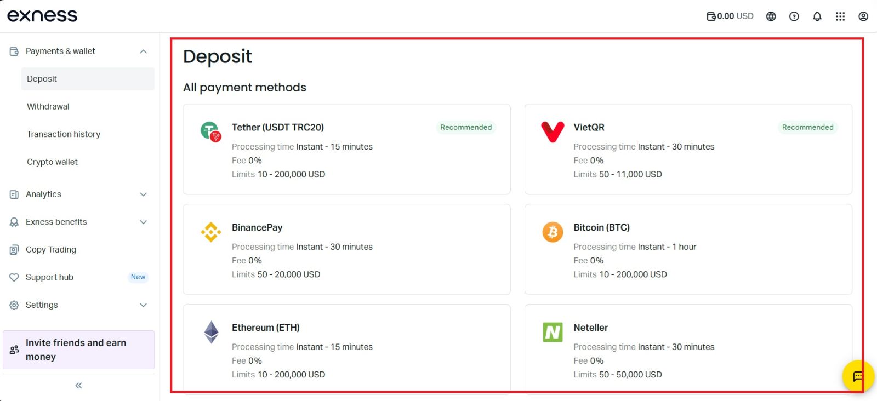Open the language globe icon

pos(771,16)
